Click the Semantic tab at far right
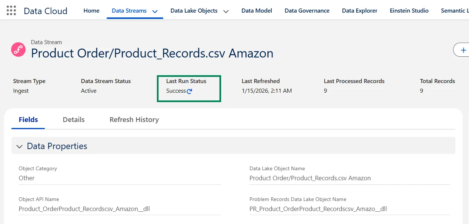Viewport: 469px width, 224px height. pyautogui.click(x=455, y=11)
